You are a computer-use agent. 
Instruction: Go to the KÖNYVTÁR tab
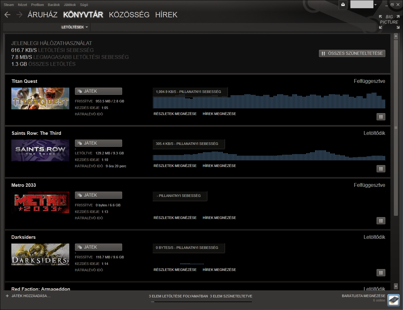(83, 15)
